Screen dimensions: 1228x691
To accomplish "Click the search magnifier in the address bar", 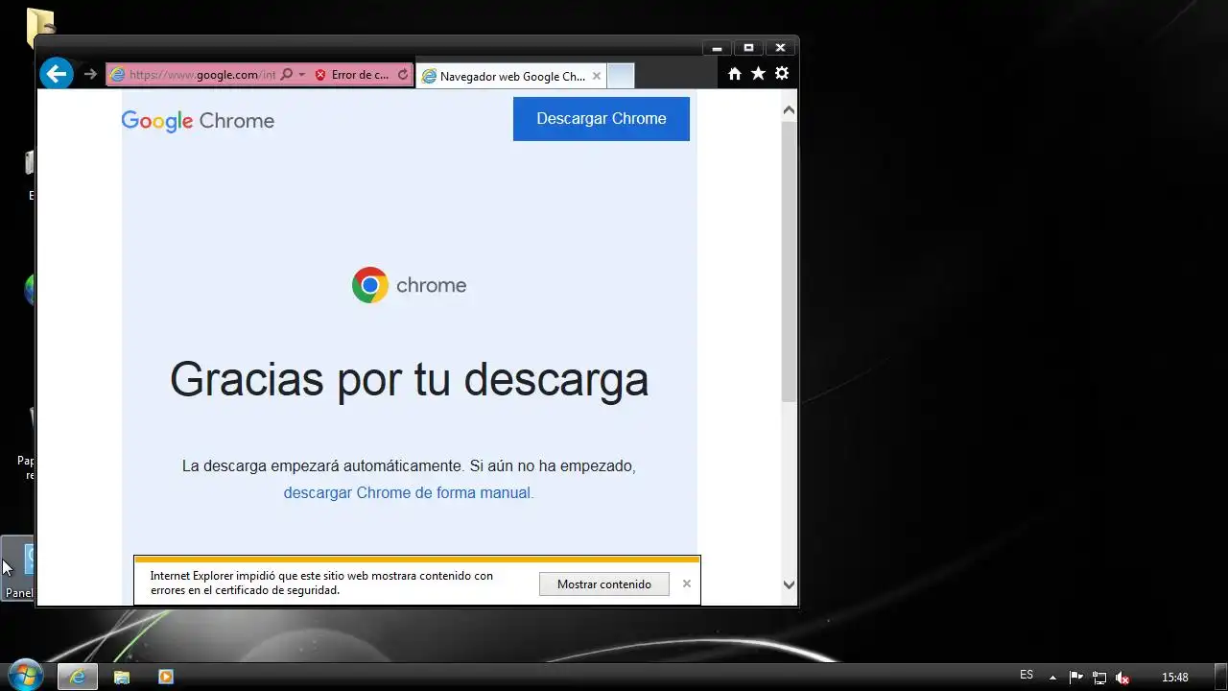I will (286, 75).
